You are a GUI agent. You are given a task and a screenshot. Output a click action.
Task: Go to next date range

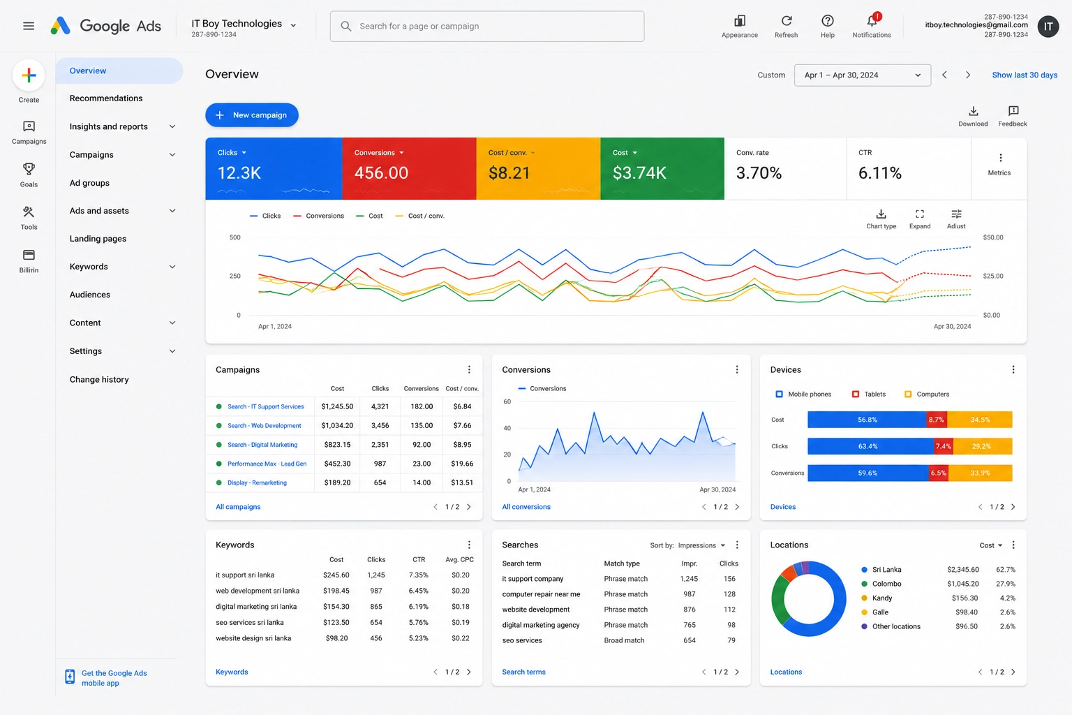click(x=968, y=75)
